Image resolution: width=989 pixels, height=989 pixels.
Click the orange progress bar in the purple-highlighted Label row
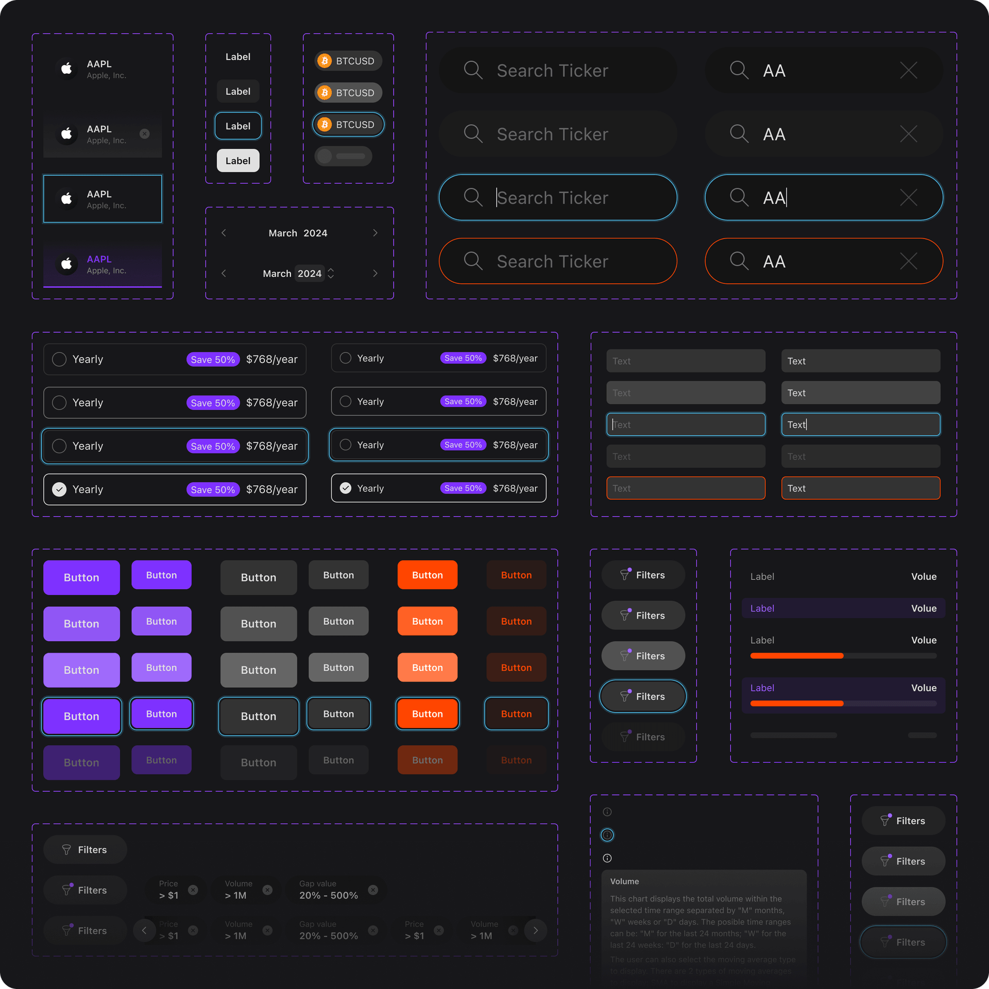click(797, 704)
